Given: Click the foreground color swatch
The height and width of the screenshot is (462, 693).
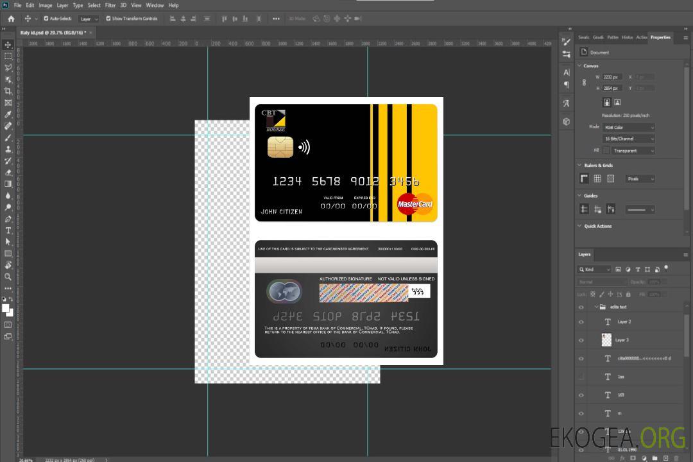Looking at the screenshot, I should [6, 308].
